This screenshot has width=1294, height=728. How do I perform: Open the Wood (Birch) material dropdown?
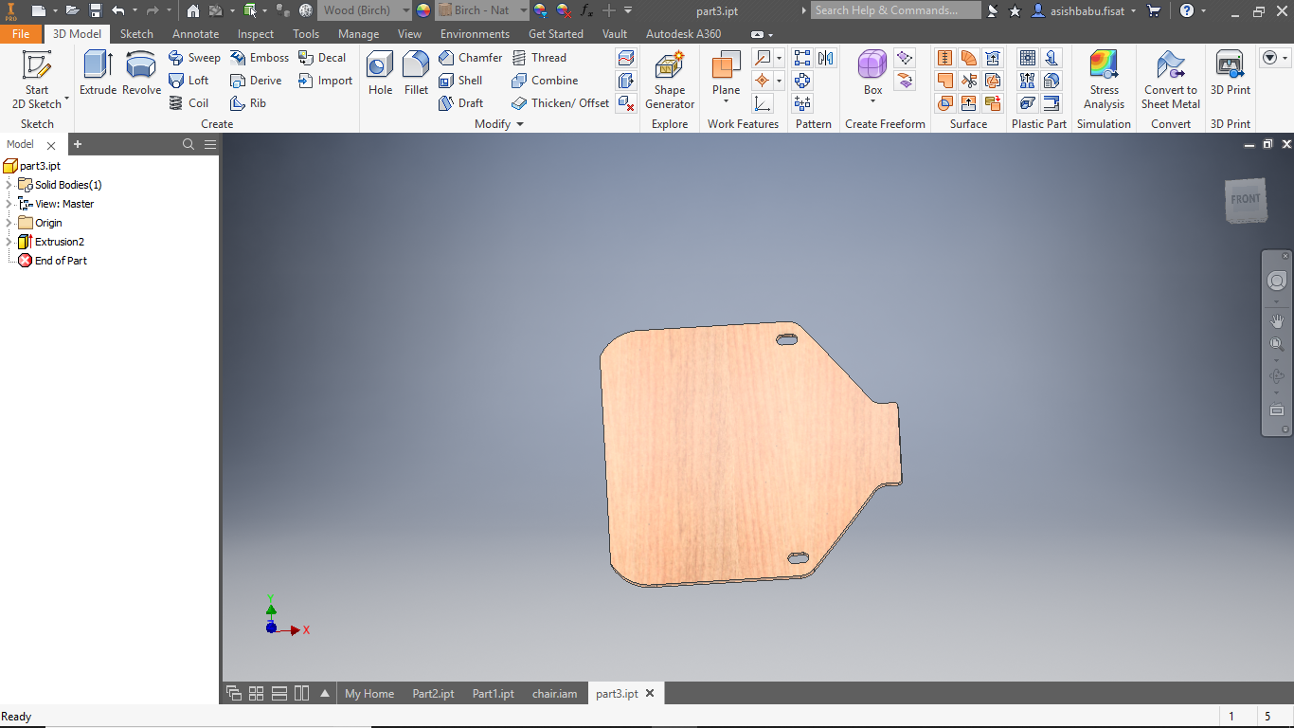pos(405,10)
